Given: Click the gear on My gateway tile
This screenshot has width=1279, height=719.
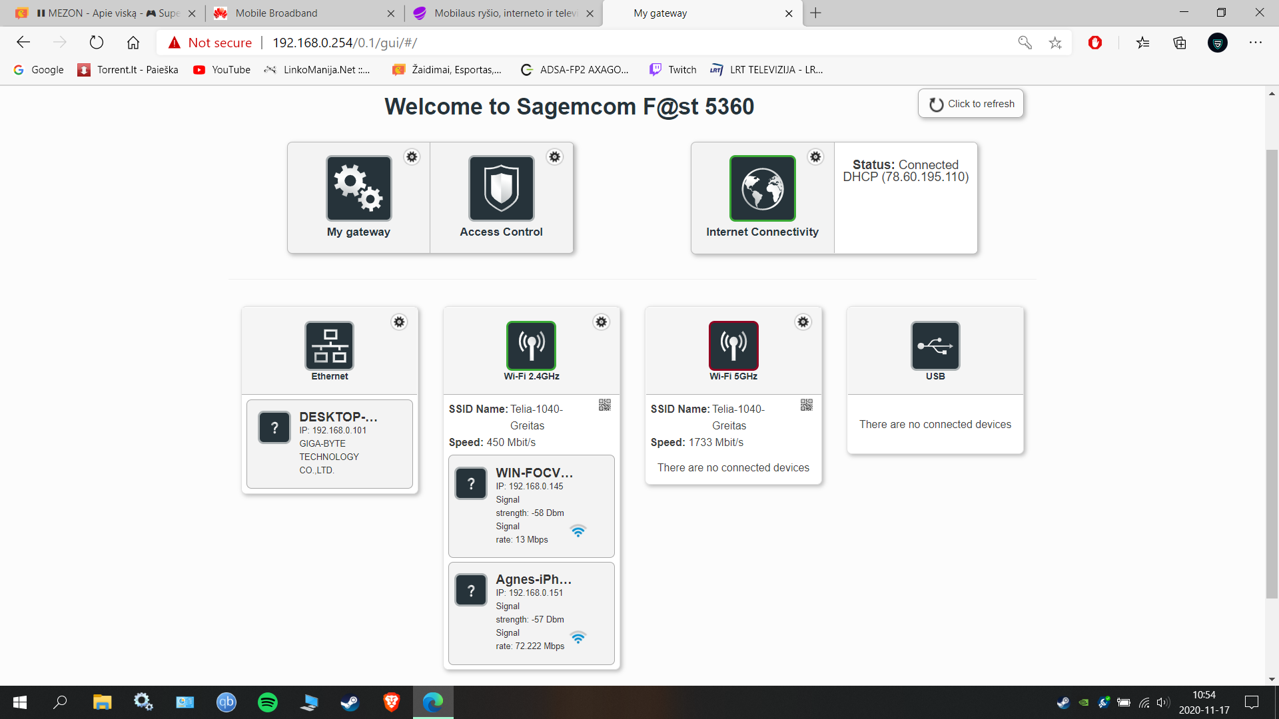Looking at the screenshot, I should [x=412, y=157].
